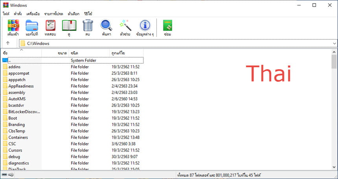The height and width of the screenshot is (179, 338).
Task: Select the diagnostics folder name
Action: [x=18, y=163]
